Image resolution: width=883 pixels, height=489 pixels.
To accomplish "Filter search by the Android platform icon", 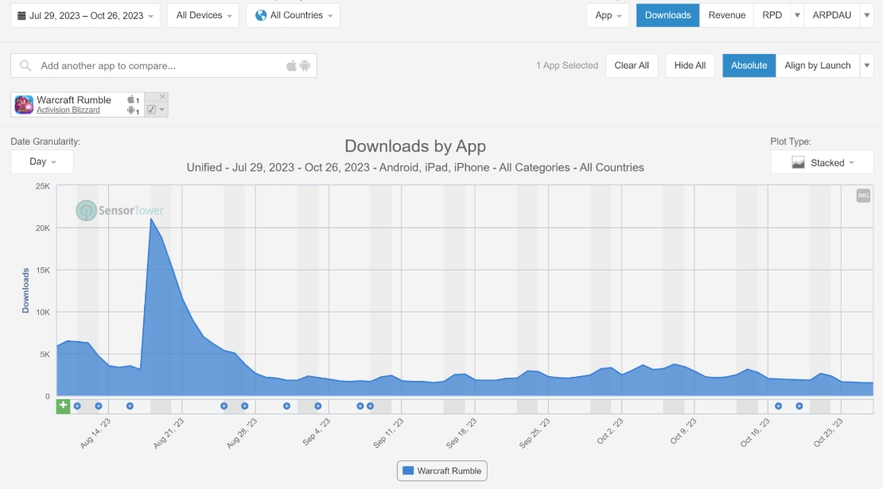I will coord(305,66).
